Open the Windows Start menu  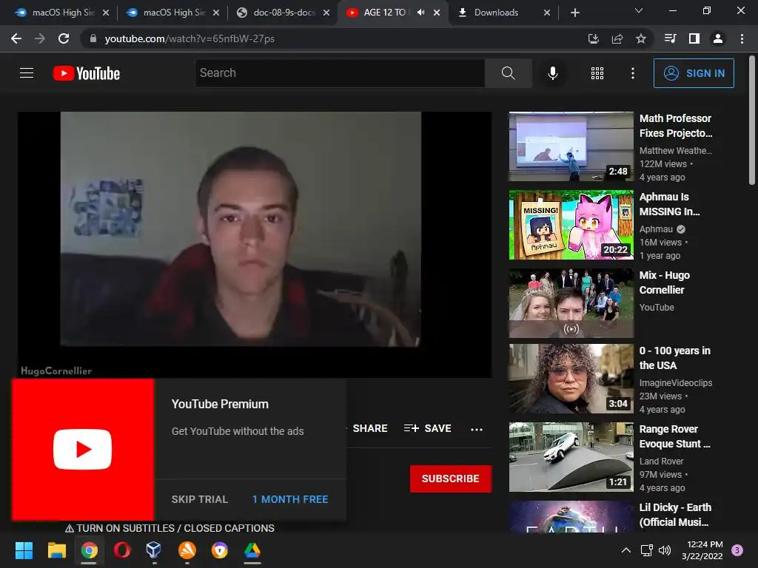24,550
